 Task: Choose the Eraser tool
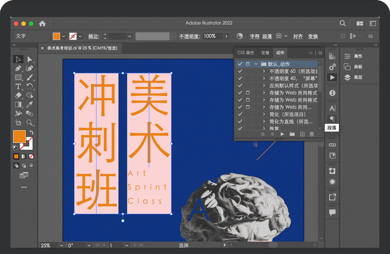[x=18, y=95]
